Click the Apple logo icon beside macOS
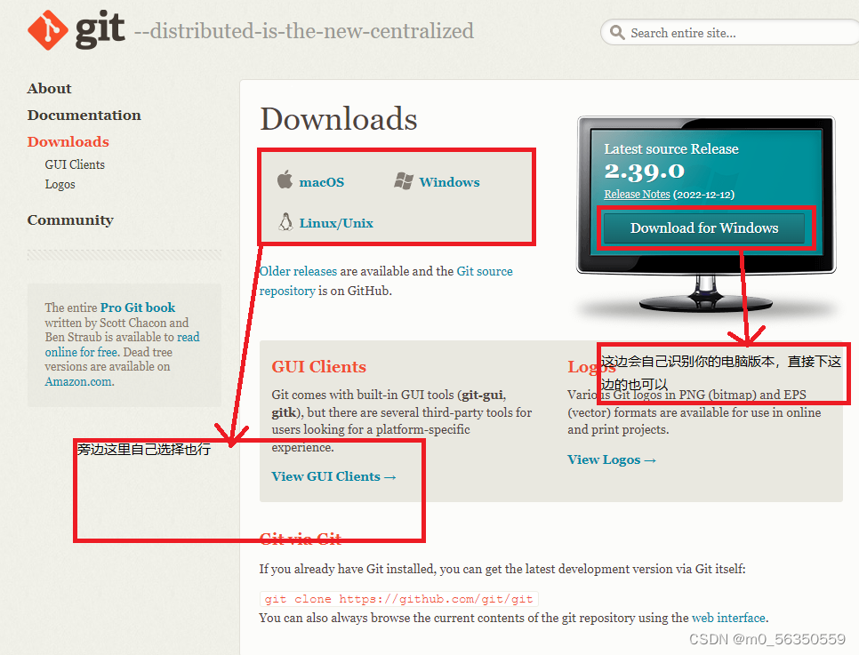 [285, 180]
